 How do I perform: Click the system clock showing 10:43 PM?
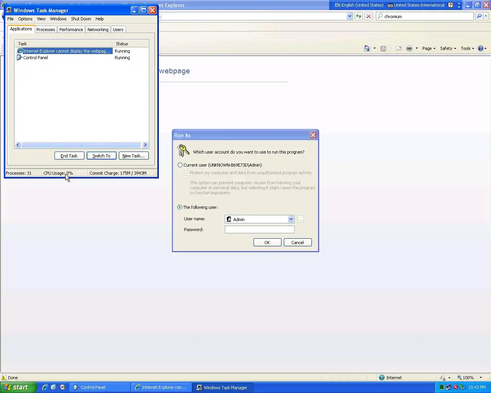(477, 388)
